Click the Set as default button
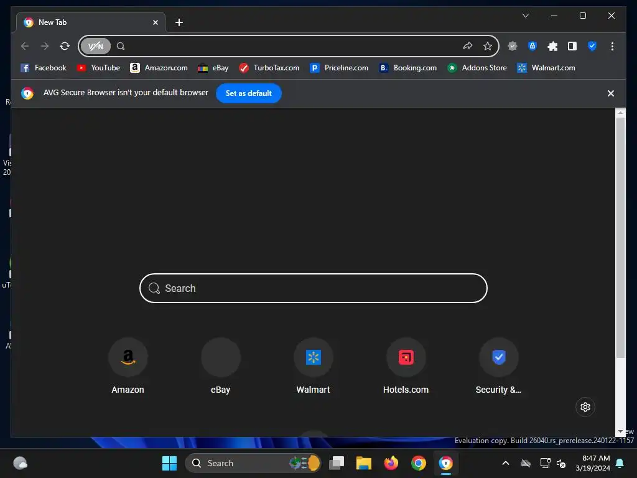The height and width of the screenshot is (478, 637). [249, 93]
